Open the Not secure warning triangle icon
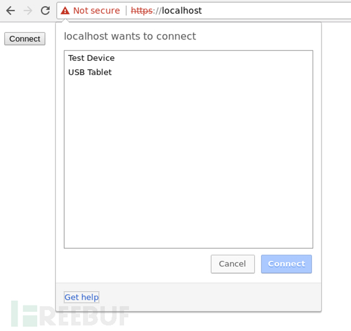Viewport: 351px width, 331px height. [65, 10]
